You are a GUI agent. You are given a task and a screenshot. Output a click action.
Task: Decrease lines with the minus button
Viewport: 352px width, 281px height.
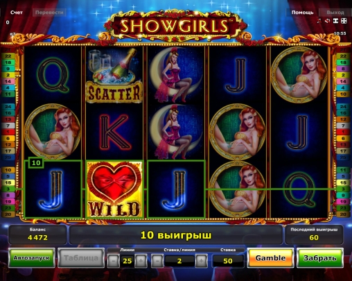click(x=114, y=261)
